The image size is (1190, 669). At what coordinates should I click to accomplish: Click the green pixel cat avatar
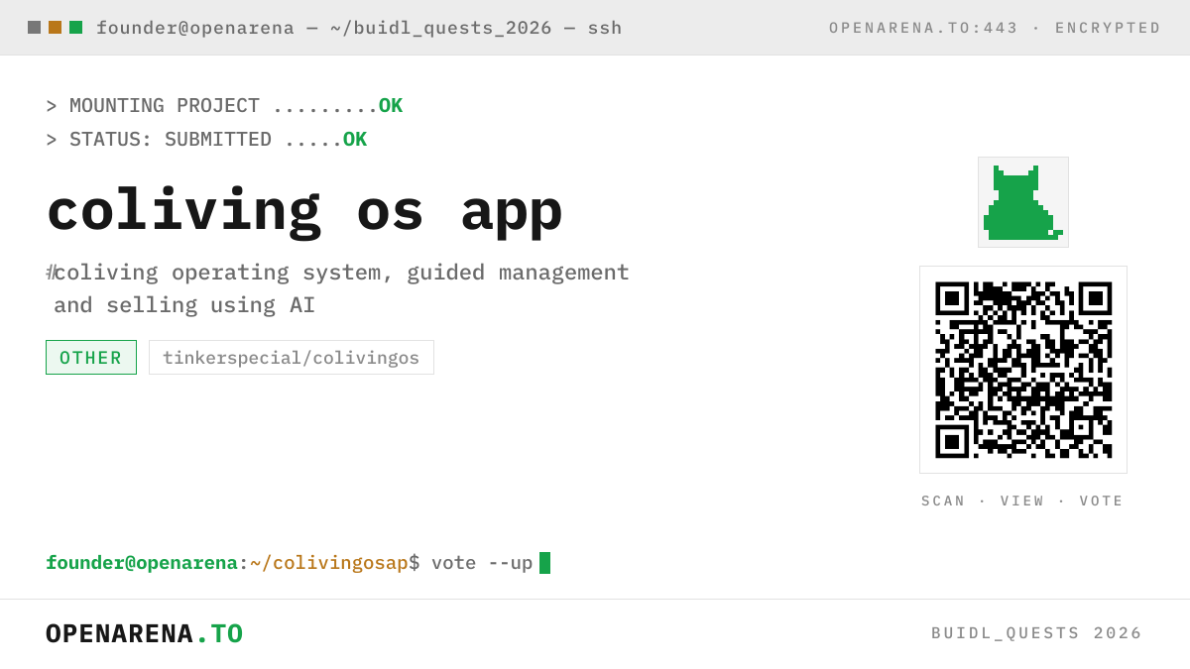(x=1023, y=202)
